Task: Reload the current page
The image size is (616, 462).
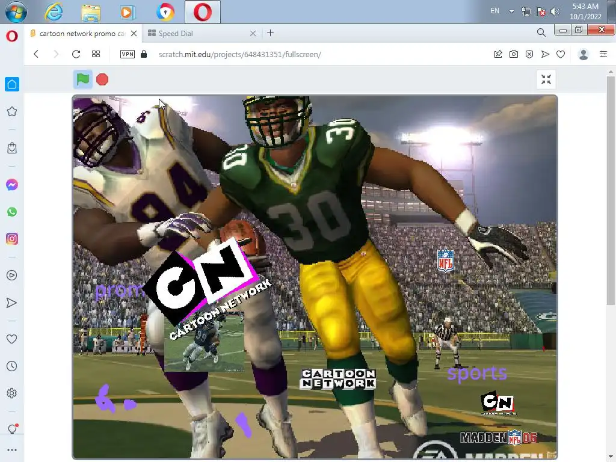Action: [x=76, y=54]
